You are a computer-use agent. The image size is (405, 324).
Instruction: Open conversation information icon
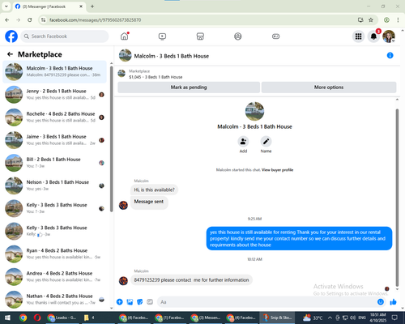pos(390,55)
